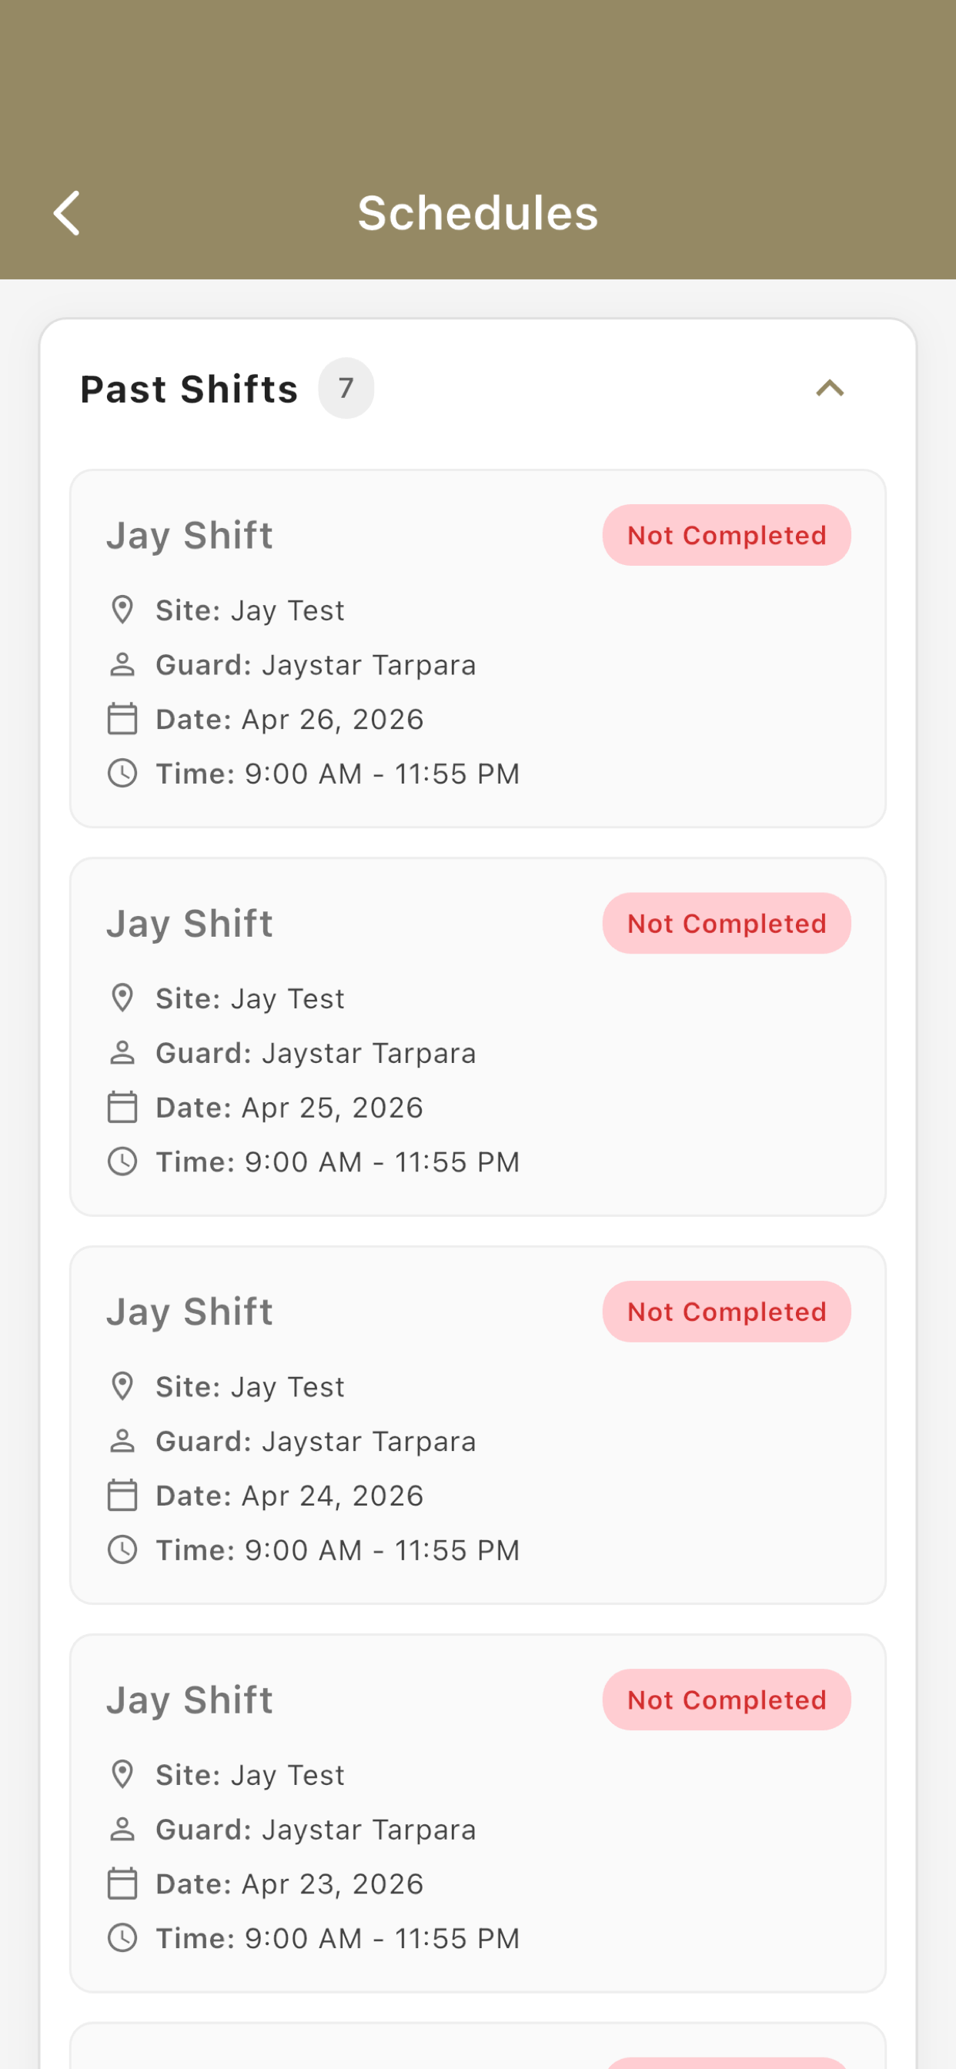Click clock icon on Apr 24 shift
The image size is (956, 2069).
tap(122, 1549)
